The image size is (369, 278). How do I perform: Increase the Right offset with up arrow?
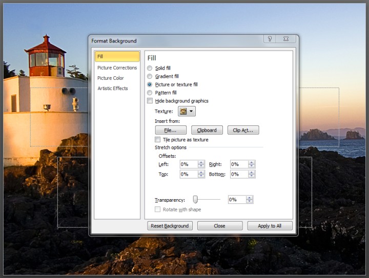coord(251,162)
